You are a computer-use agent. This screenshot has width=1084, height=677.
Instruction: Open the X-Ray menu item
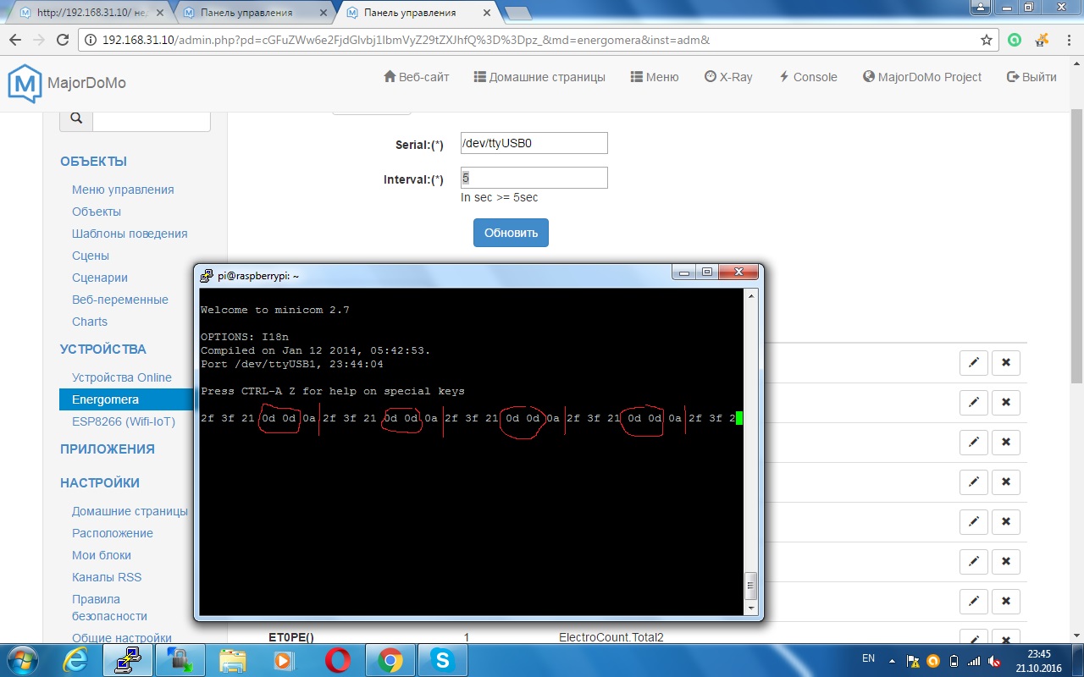(x=728, y=77)
